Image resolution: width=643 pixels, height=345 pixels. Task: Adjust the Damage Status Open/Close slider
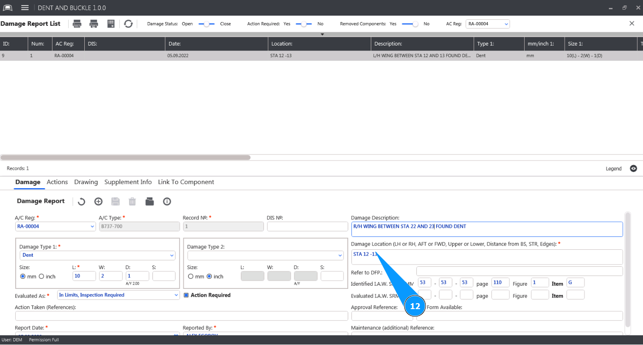click(x=206, y=24)
